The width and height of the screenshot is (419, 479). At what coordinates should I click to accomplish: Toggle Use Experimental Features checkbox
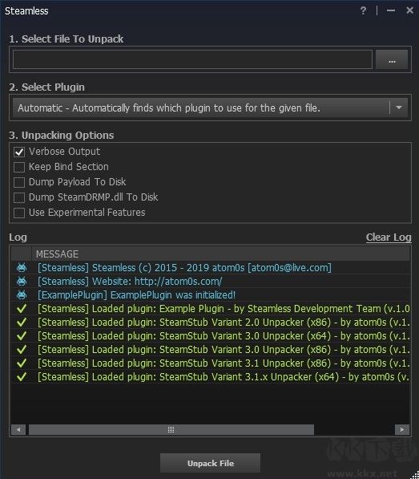19,213
